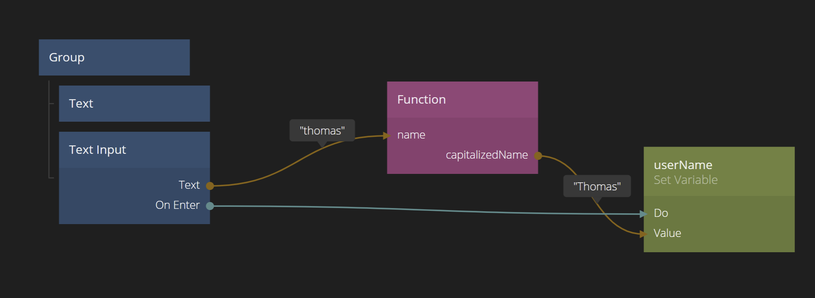Click the capitalizedName output port dot
815x298 pixels.
[x=538, y=156]
